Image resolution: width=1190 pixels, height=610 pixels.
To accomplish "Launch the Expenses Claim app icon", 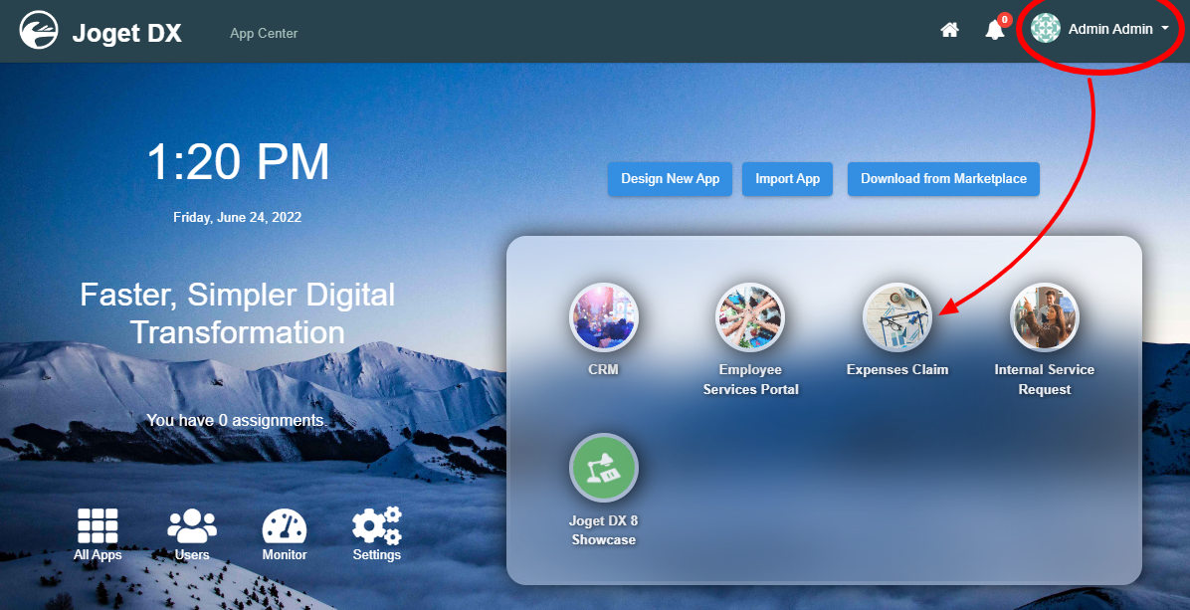I will pos(897,317).
